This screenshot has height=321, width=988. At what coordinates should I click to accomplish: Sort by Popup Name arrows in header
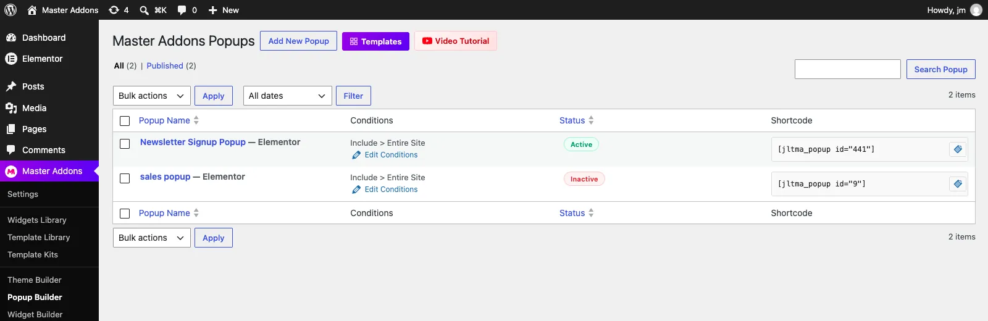[196, 120]
